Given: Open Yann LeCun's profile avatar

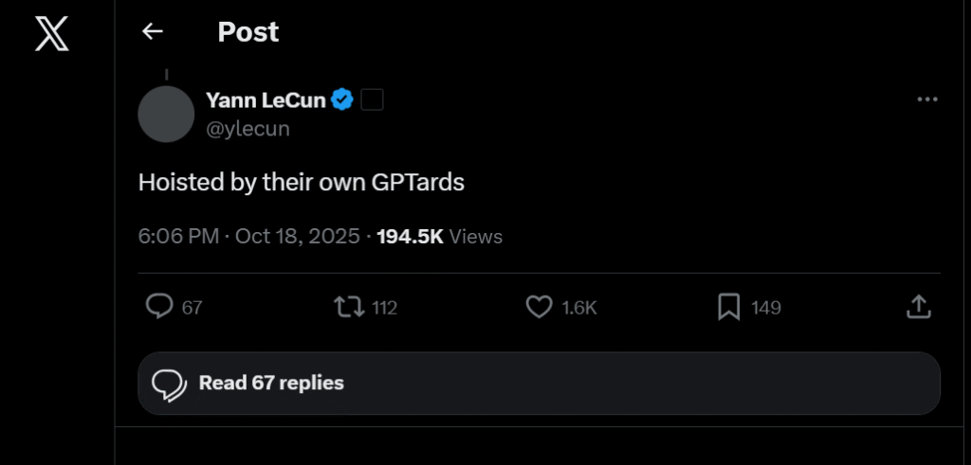Looking at the screenshot, I should click(166, 114).
